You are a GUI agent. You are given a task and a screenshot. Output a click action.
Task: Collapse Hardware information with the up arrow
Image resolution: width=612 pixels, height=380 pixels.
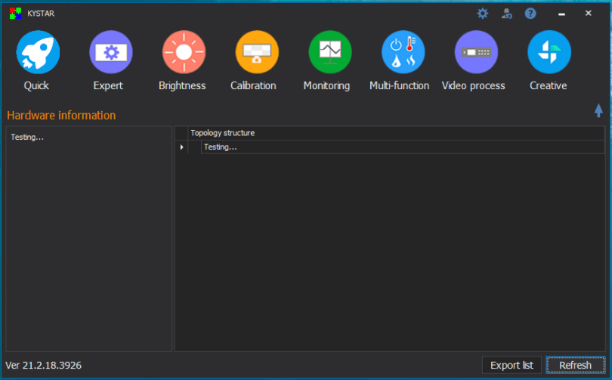click(598, 111)
